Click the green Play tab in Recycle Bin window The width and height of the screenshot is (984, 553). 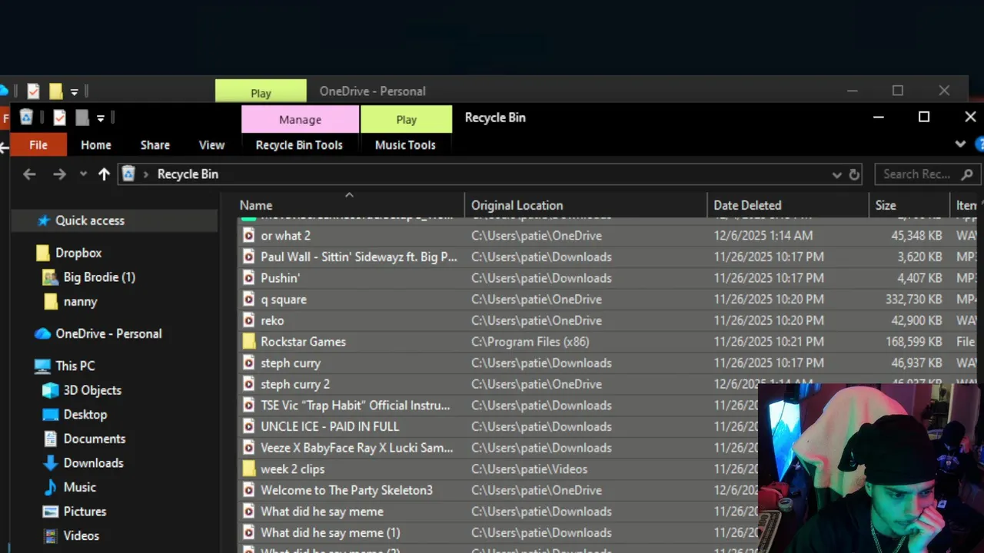(x=406, y=119)
